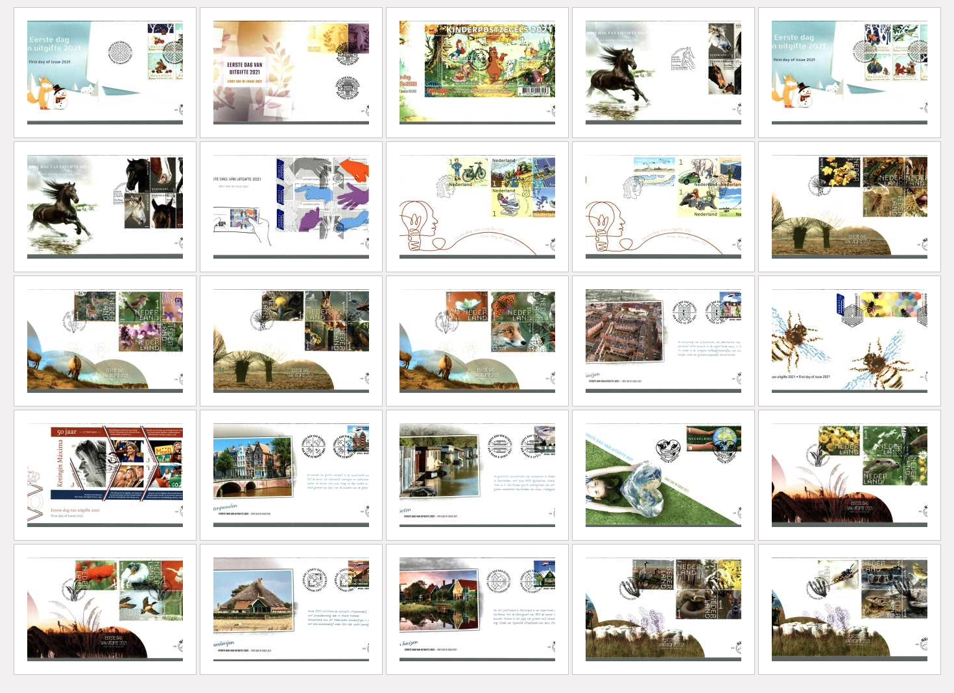Open galloping horse cover with horse-head outline postmark
954x693 pixels.
point(663,73)
